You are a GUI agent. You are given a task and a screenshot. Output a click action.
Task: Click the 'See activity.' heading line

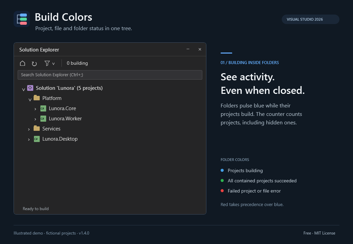[248, 77]
